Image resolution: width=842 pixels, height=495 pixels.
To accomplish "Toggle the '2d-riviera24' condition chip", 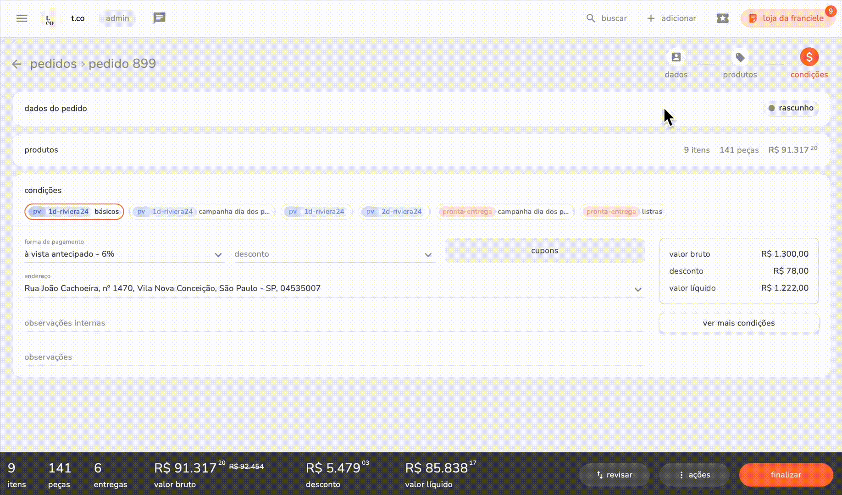I will (x=393, y=211).
